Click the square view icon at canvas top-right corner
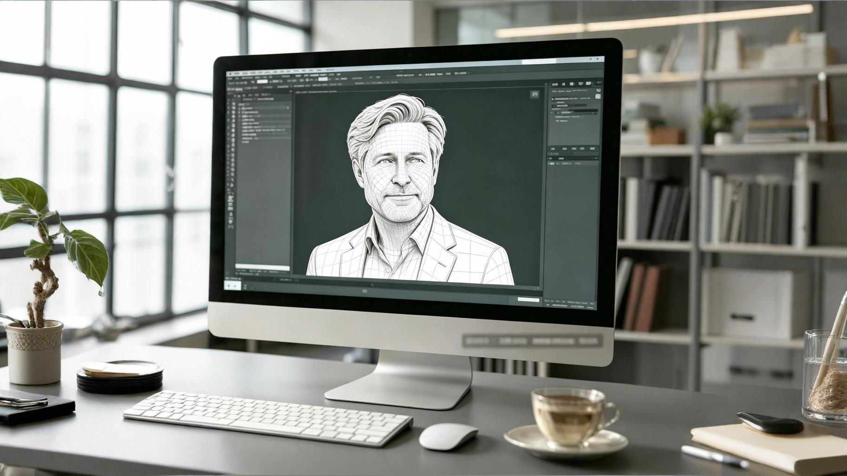This screenshot has height=476, width=847. pyautogui.click(x=534, y=94)
